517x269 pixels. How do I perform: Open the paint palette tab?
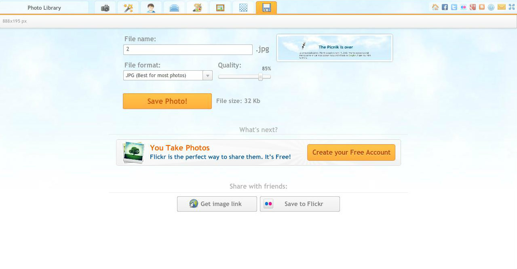pyautogui.click(x=197, y=8)
